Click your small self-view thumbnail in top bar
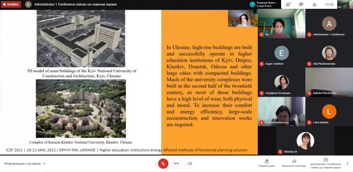The height and width of the screenshot is (172, 353). pyautogui.click(x=345, y=4)
